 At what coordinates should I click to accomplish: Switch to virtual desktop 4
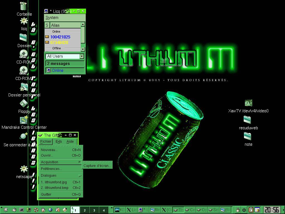104,210
